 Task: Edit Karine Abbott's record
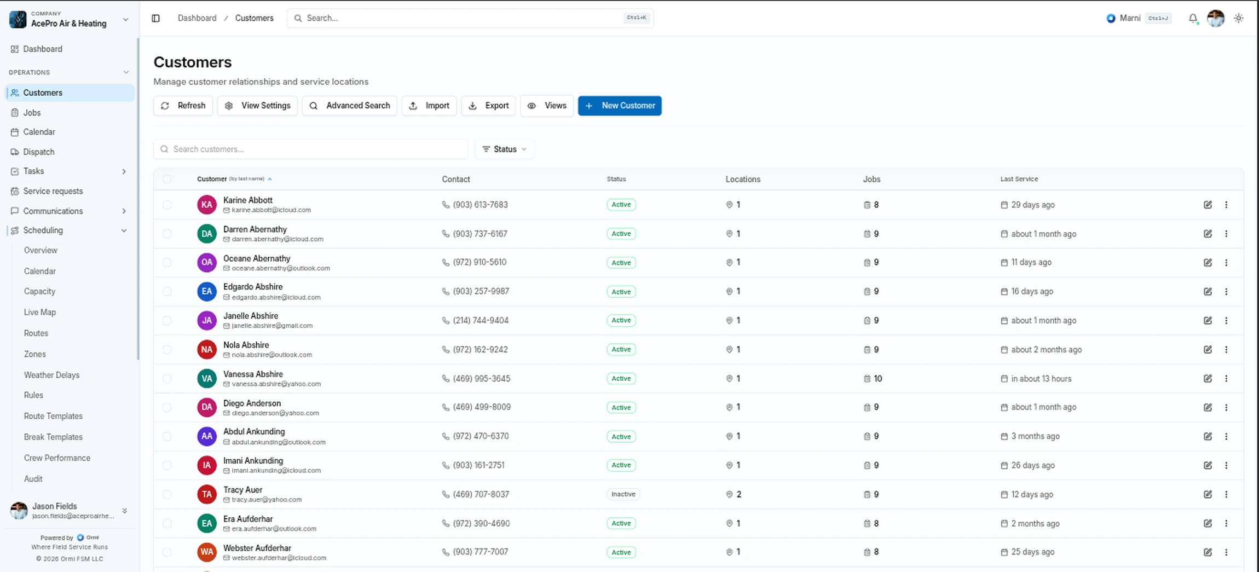1208,205
